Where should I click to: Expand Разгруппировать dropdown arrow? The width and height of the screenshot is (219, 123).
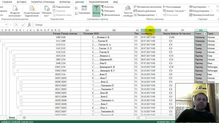click(x=211, y=11)
